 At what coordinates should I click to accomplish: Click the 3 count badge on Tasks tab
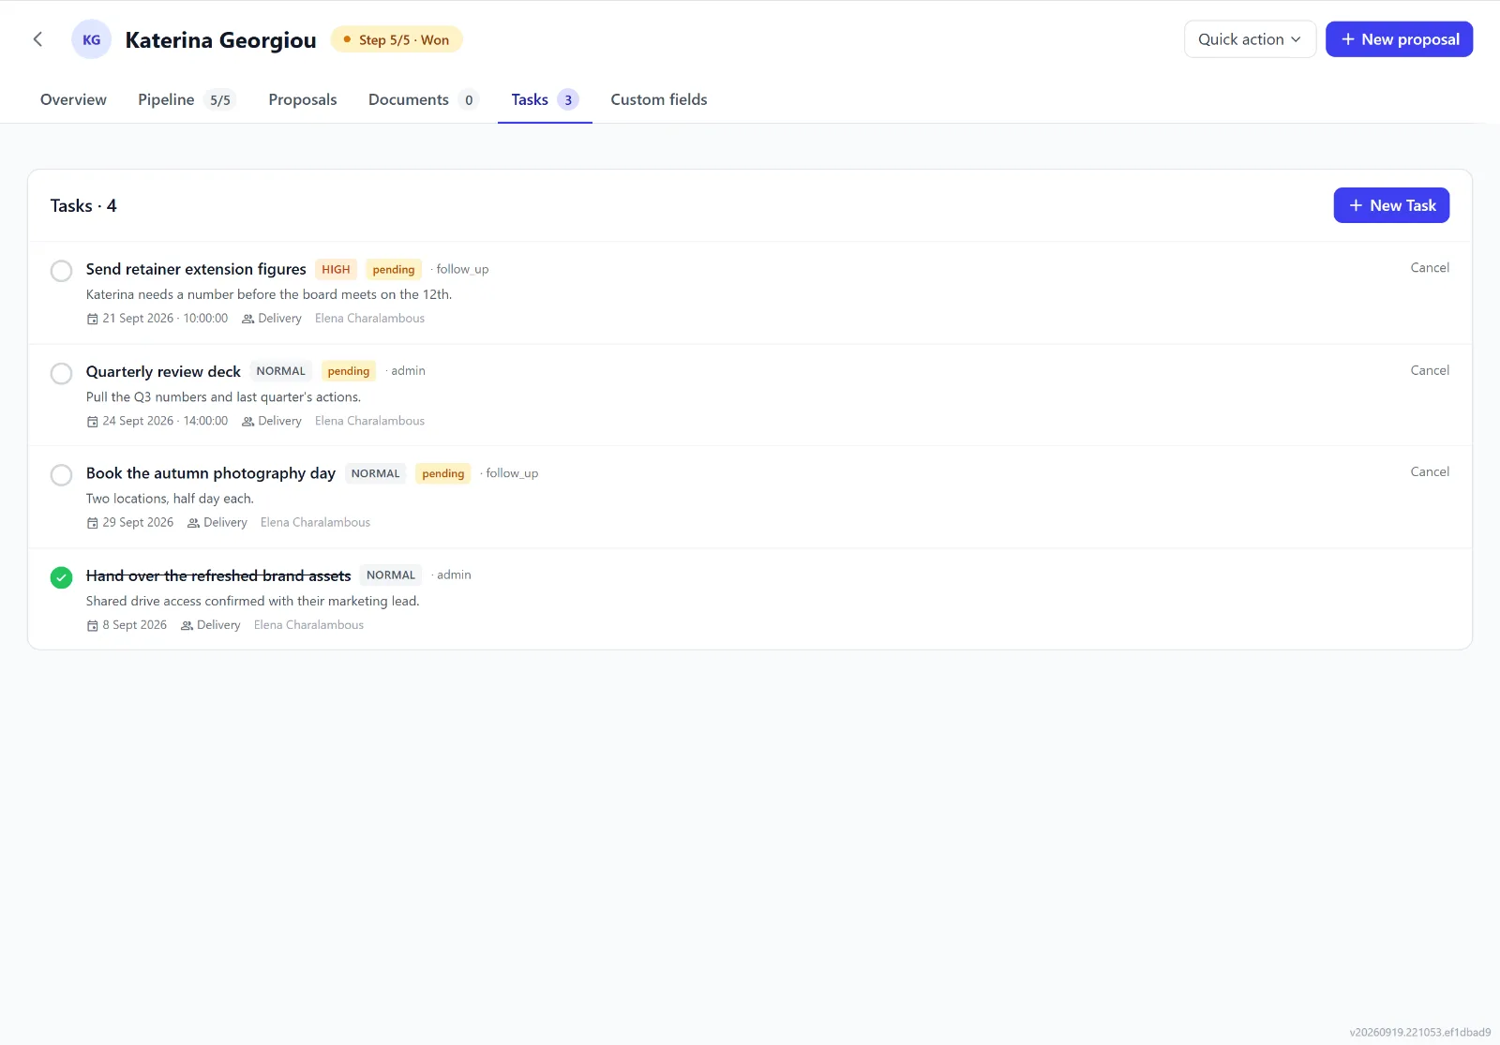(x=568, y=100)
